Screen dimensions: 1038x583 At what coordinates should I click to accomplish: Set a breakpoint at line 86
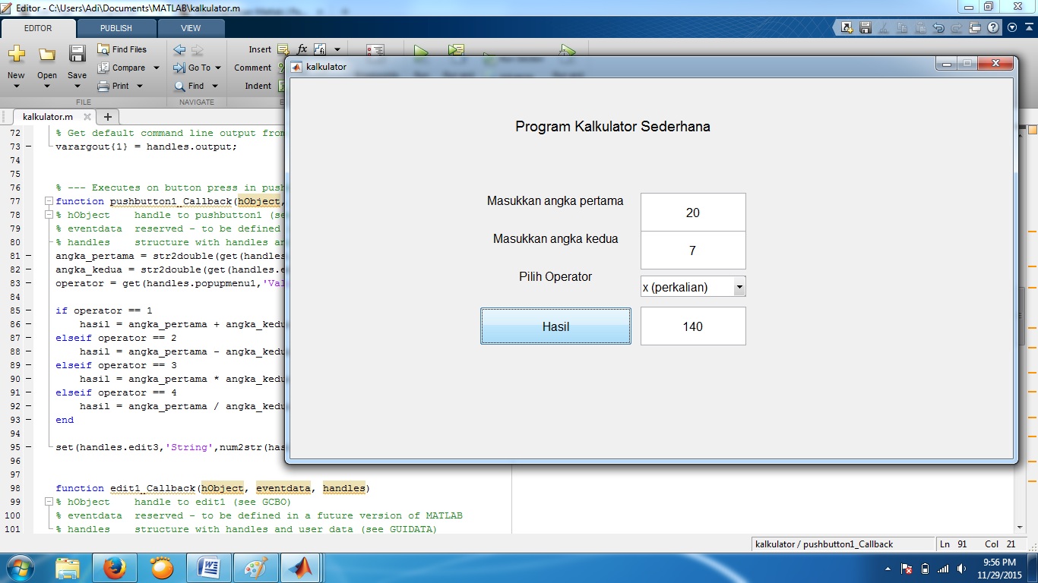pos(28,324)
